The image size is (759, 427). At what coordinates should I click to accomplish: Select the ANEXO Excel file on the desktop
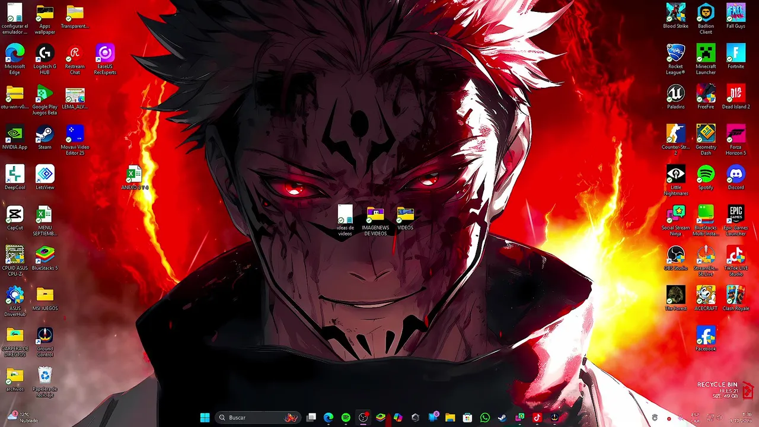click(x=135, y=177)
